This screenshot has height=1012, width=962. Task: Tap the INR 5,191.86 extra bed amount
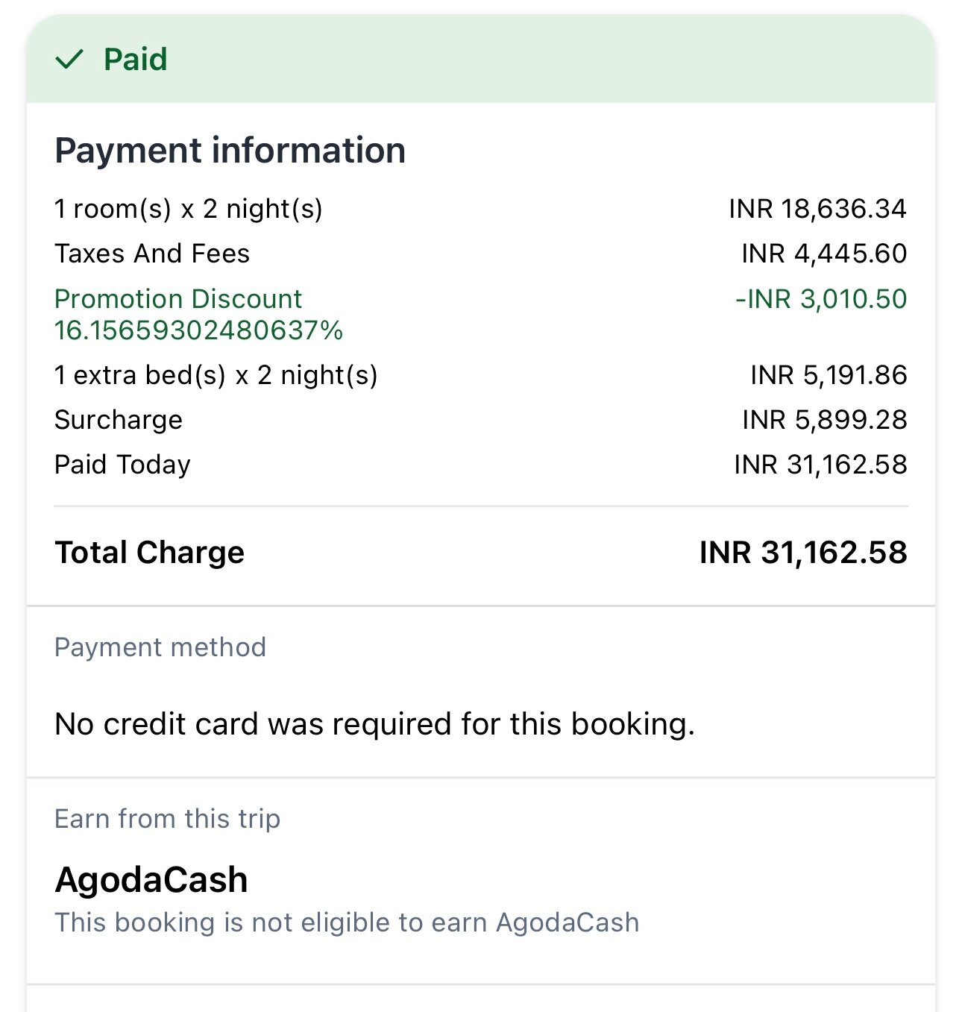coord(829,375)
